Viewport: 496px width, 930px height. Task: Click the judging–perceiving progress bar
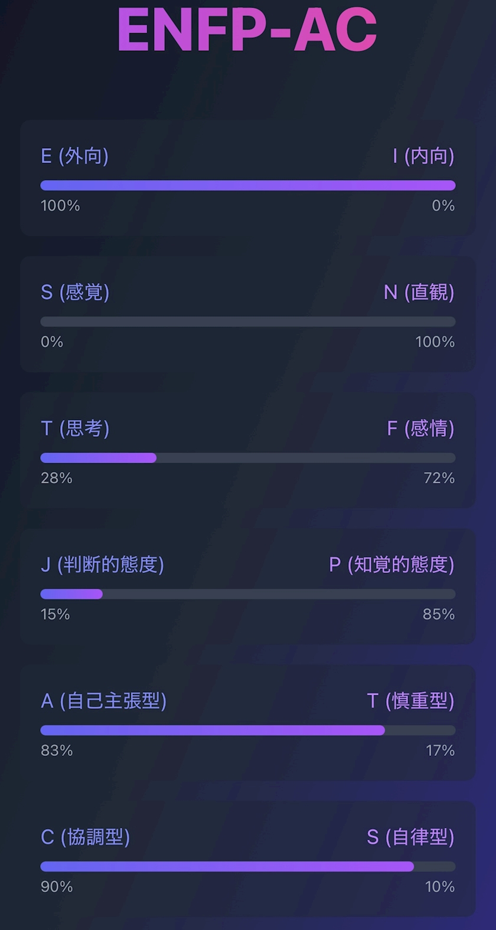[x=248, y=594]
